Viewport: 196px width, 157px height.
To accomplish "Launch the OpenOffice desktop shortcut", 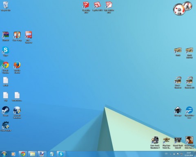I will pos(189,112).
